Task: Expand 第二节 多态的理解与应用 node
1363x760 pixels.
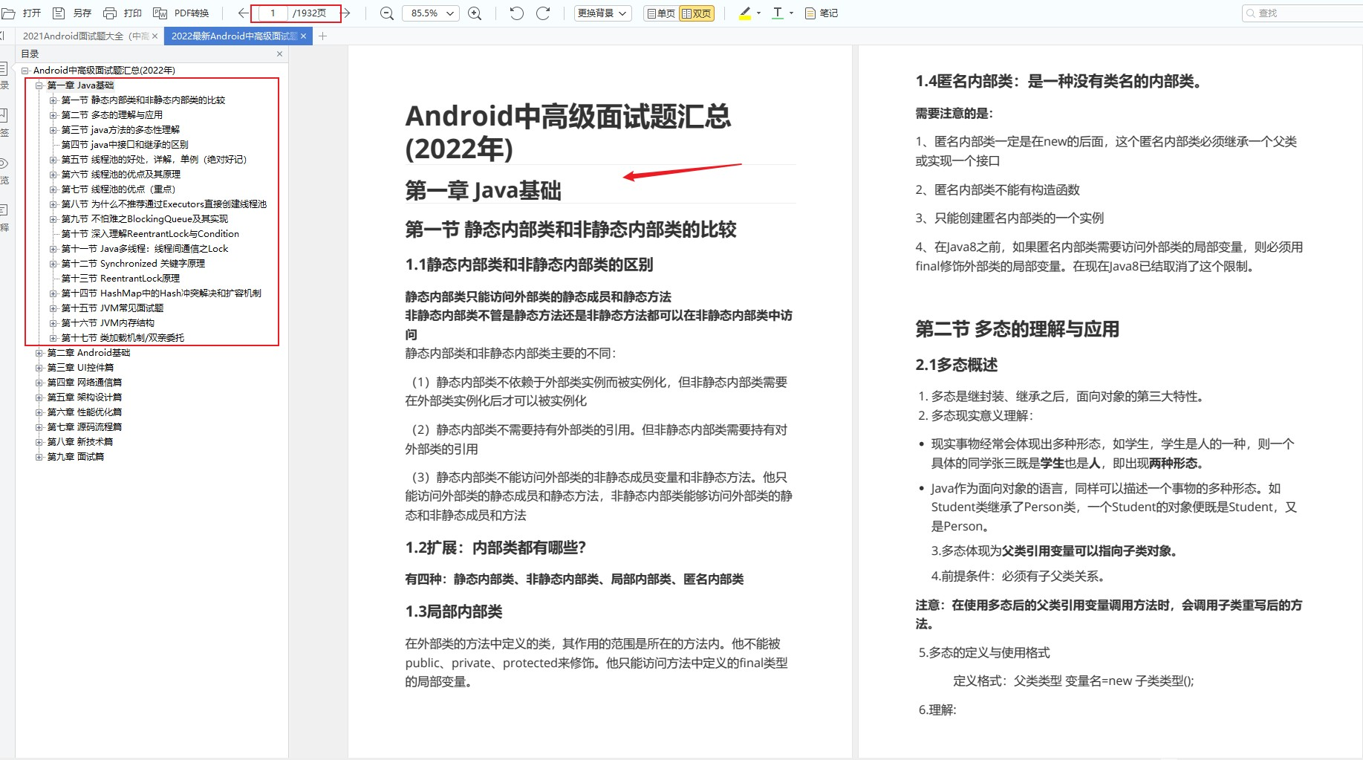Action: (x=53, y=115)
